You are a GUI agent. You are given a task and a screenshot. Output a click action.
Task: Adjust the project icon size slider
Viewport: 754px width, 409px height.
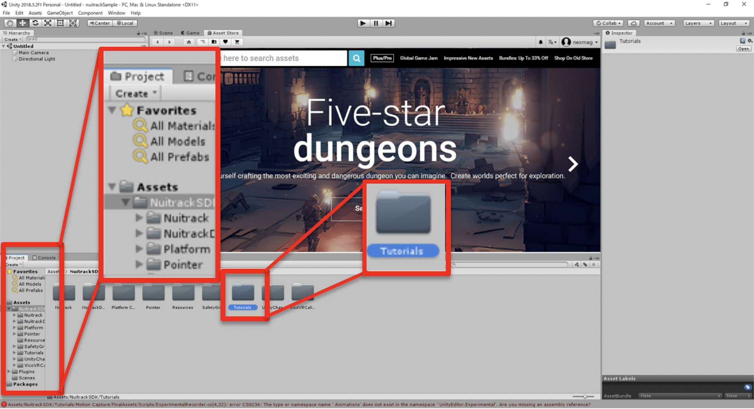pos(585,396)
